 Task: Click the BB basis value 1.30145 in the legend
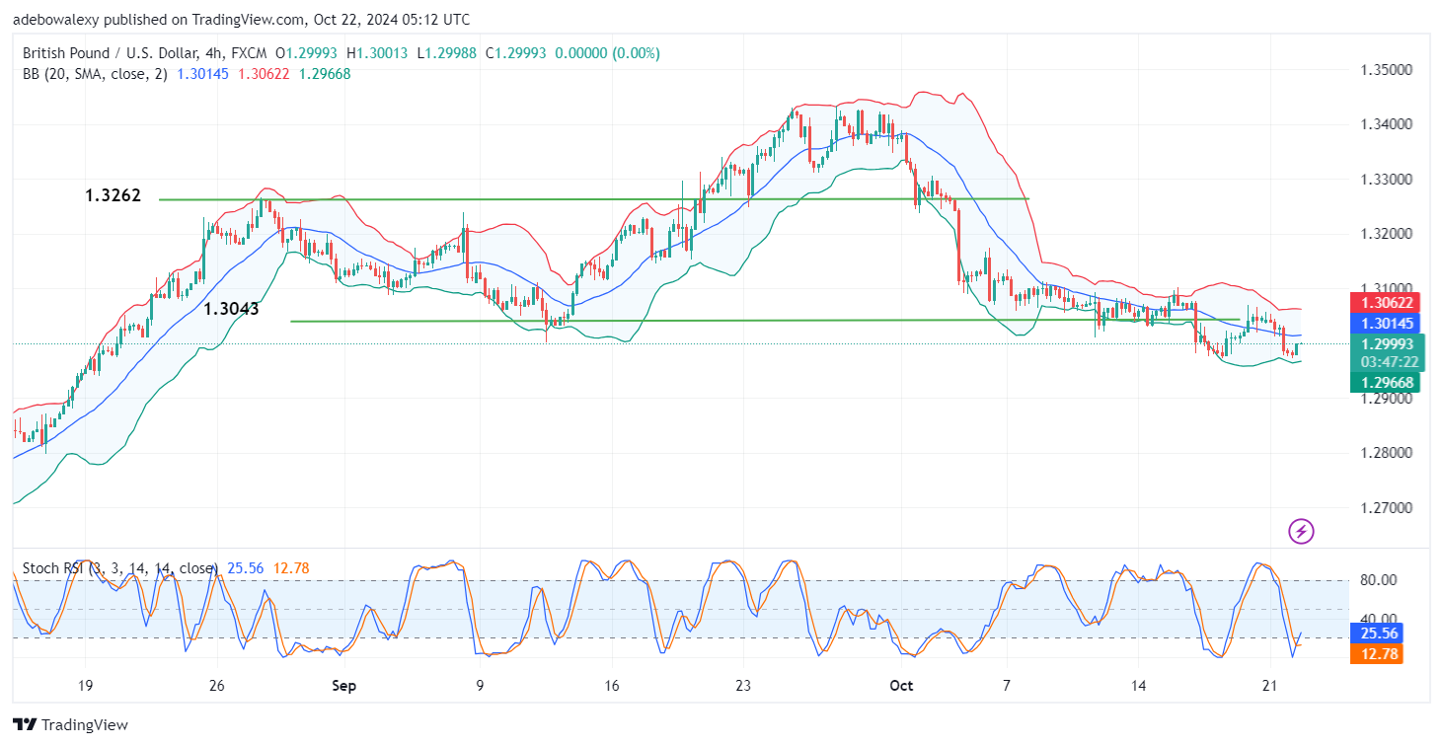click(x=204, y=74)
